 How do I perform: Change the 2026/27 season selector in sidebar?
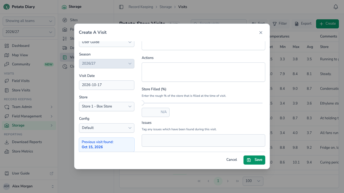(x=29, y=32)
